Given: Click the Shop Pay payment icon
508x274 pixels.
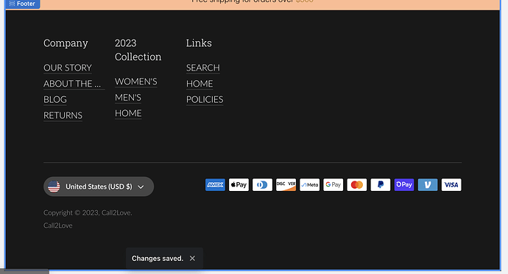Looking at the screenshot, I should (x=404, y=185).
